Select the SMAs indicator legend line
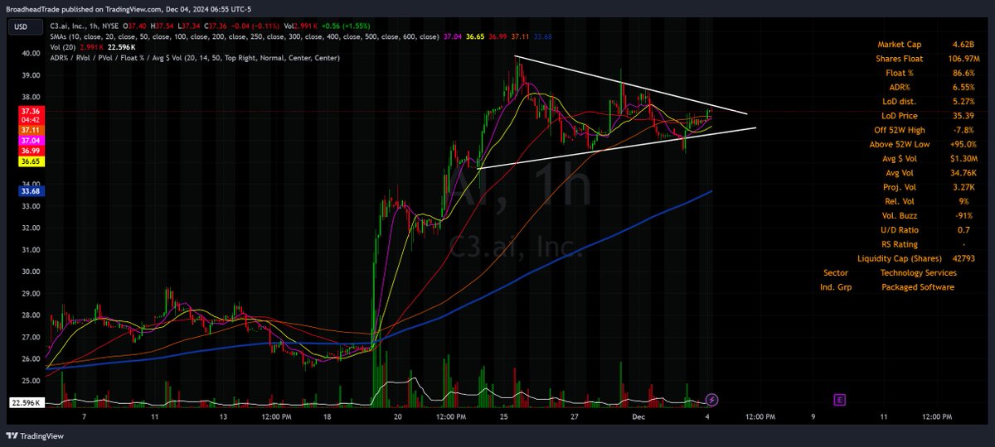 pos(245,36)
